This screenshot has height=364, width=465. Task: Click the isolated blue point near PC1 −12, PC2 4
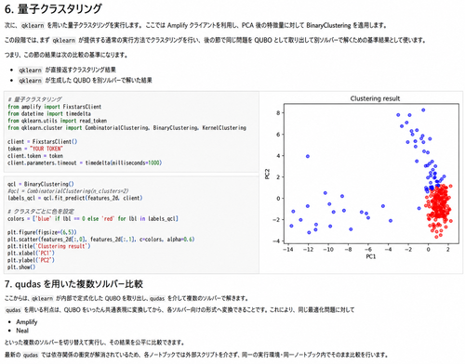(308, 156)
